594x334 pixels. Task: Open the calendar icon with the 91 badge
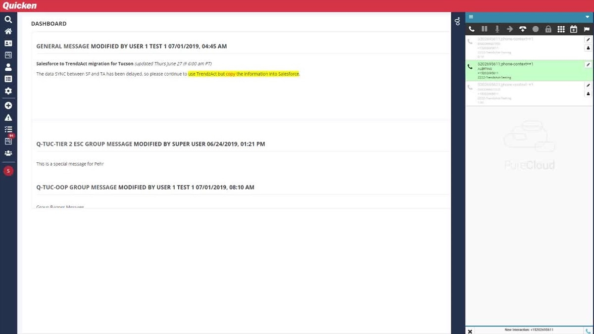pyautogui.click(x=8, y=141)
